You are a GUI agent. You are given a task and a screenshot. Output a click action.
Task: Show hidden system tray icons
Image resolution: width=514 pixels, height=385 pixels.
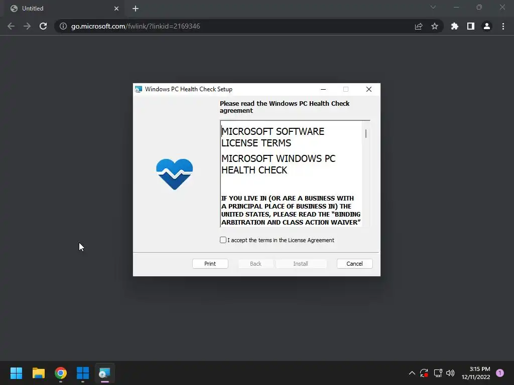(412, 373)
